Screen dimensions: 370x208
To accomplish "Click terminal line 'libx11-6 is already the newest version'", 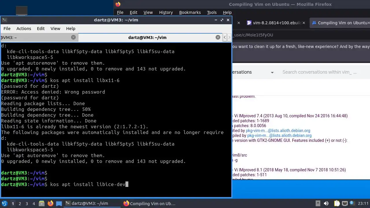I will pyautogui.click(x=75, y=127).
